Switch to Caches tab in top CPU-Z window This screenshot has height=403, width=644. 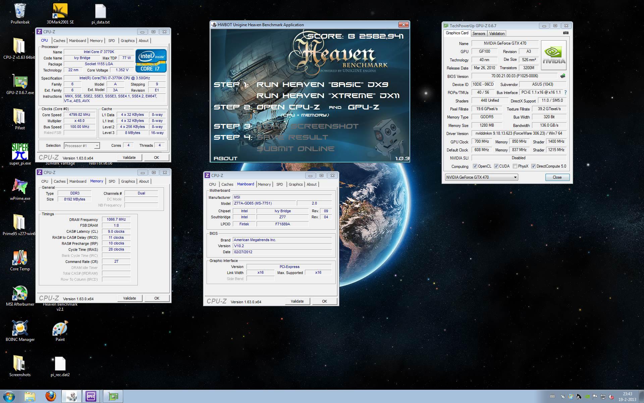59,41
